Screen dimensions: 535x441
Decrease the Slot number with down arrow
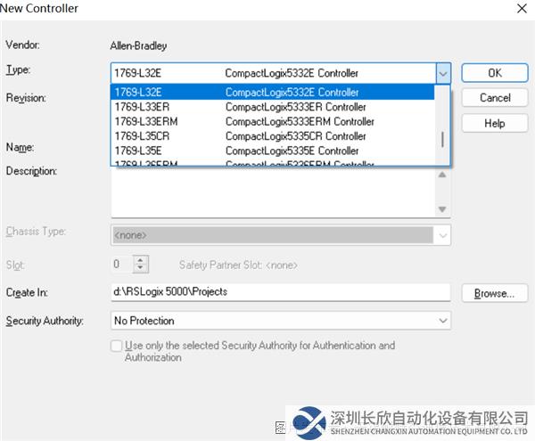click(x=140, y=268)
